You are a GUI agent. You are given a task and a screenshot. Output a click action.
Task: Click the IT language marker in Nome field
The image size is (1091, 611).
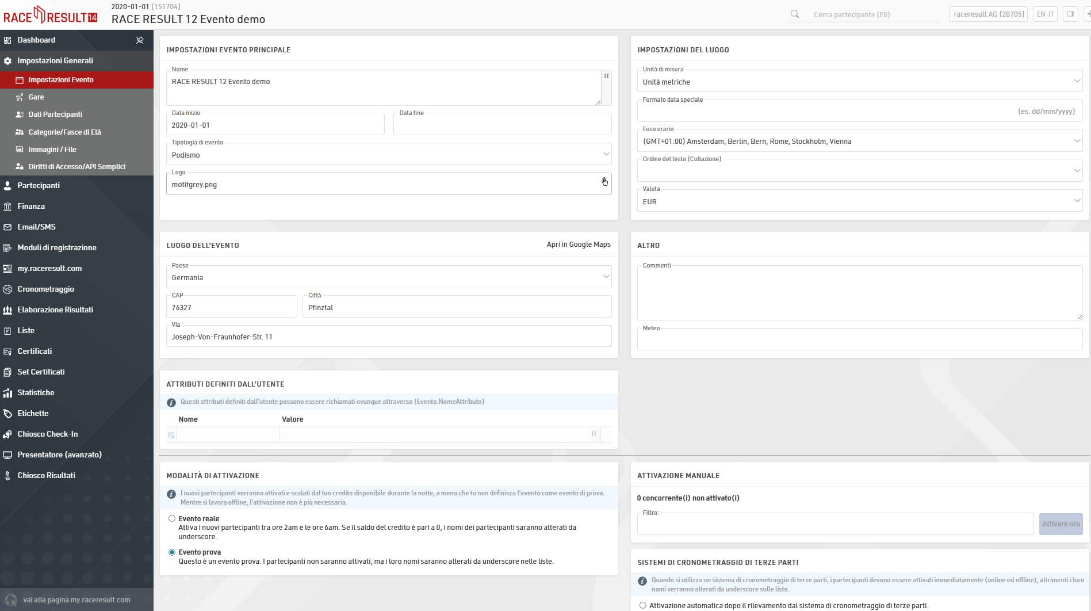point(606,77)
